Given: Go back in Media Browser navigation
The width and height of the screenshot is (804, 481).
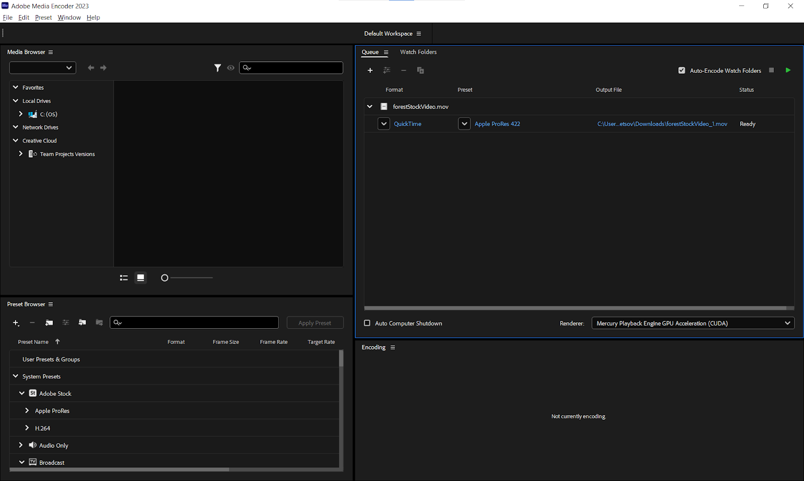Looking at the screenshot, I should tap(91, 68).
